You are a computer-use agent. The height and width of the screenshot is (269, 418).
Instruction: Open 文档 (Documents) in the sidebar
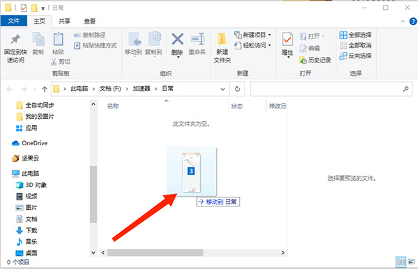26,219
